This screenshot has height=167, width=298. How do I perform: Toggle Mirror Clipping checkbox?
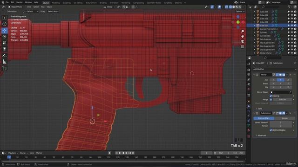(271, 96)
